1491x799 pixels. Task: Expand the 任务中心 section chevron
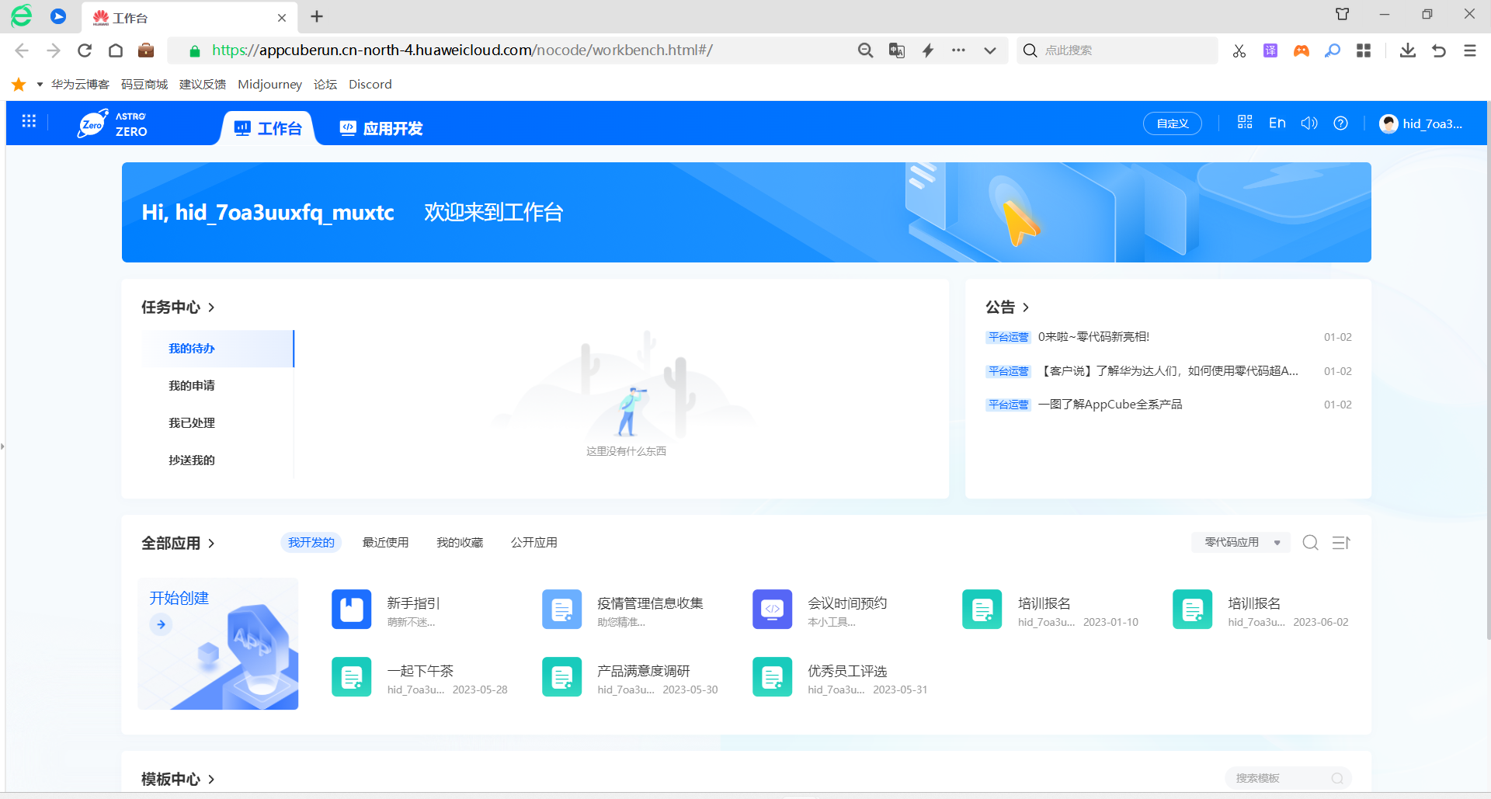[211, 307]
